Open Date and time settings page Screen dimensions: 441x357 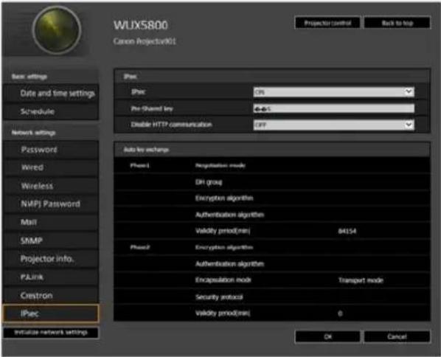click(51, 94)
